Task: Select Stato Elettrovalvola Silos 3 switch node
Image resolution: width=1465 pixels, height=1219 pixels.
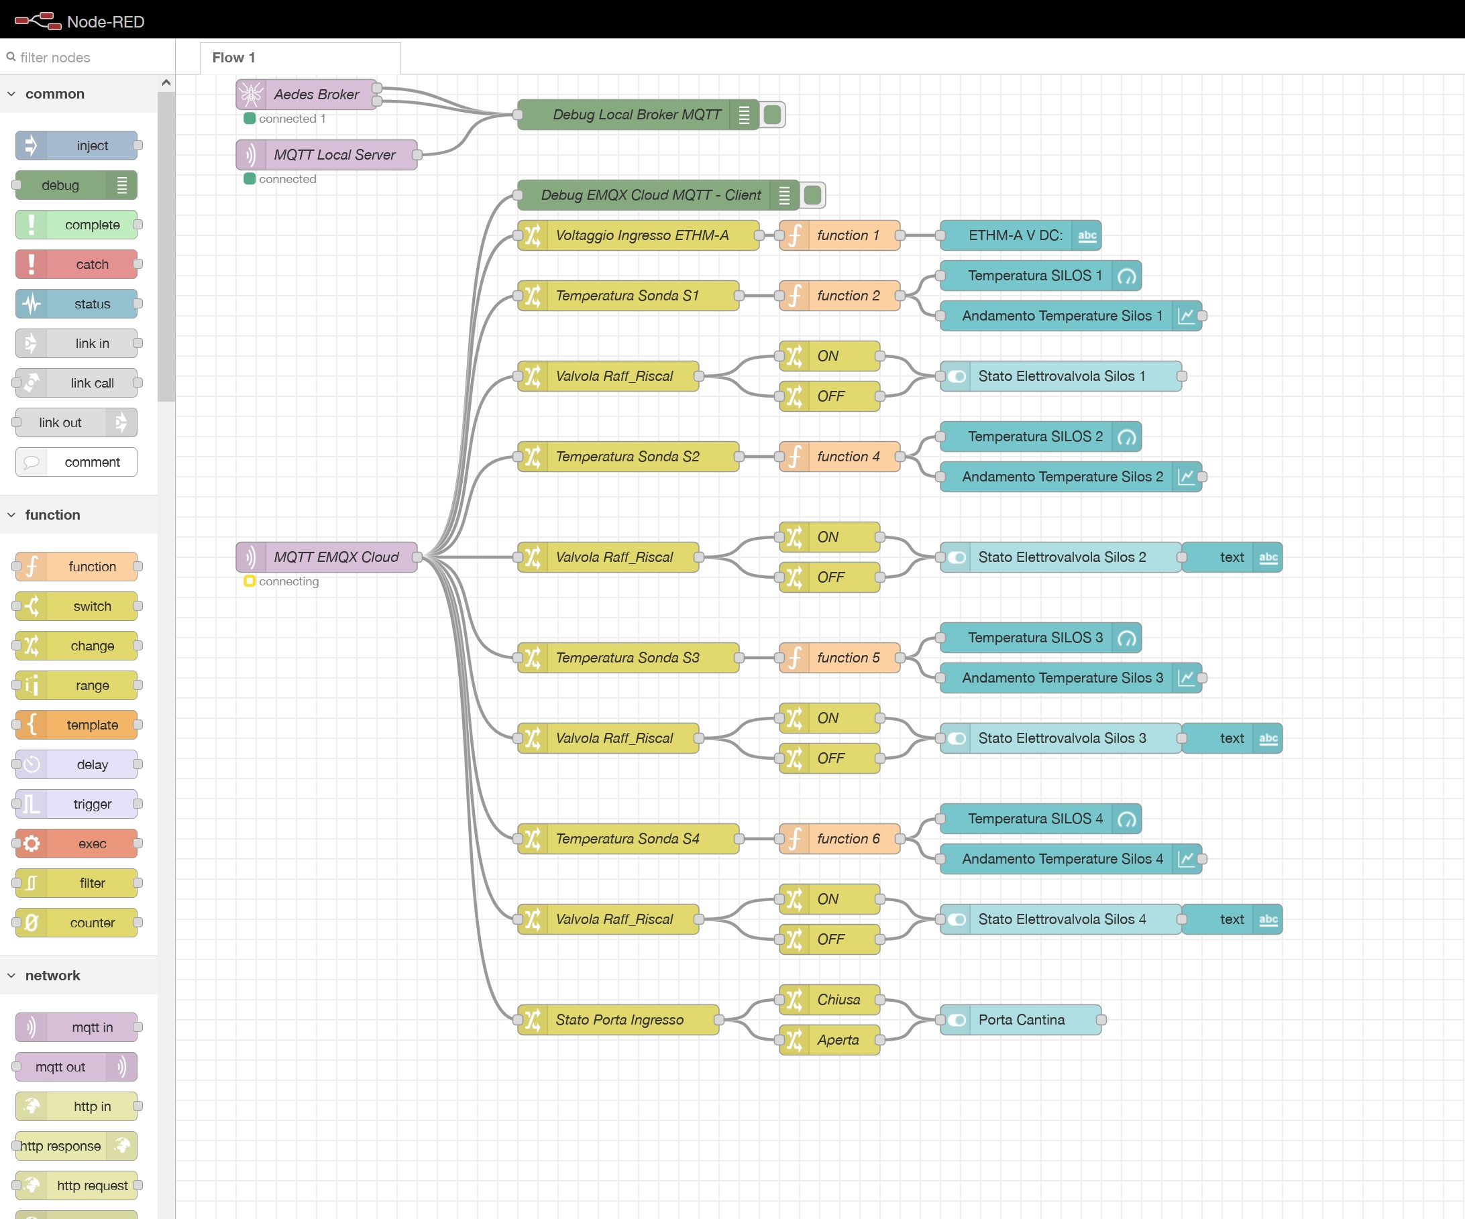Action: click(x=1061, y=738)
